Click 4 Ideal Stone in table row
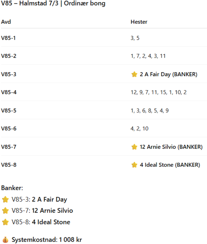The image size is (207, 244). click(170, 165)
